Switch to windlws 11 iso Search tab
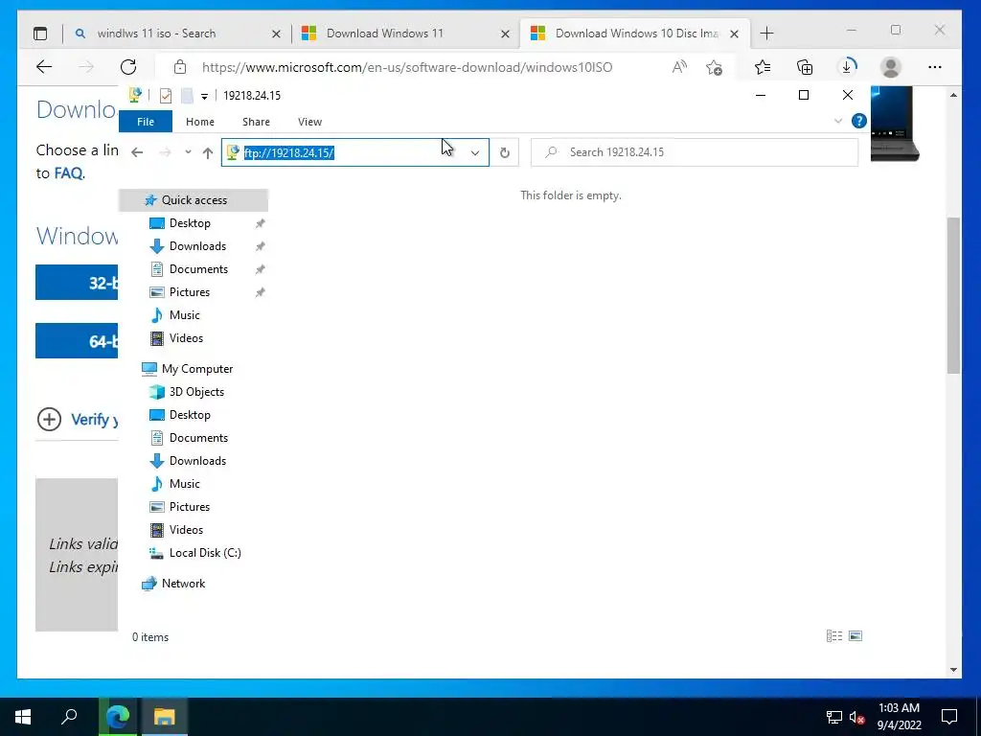 coord(175,34)
